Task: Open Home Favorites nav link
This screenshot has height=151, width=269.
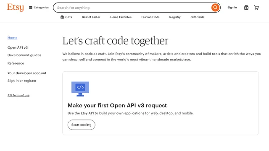Action: pyautogui.click(x=121, y=17)
